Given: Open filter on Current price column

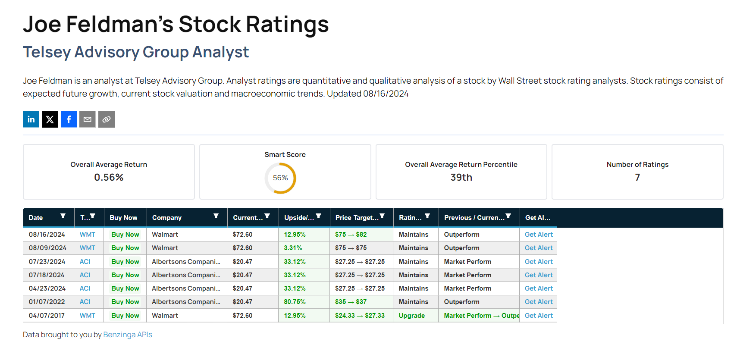Looking at the screenshot, I should pyautogui.click(x=267, y=216).
